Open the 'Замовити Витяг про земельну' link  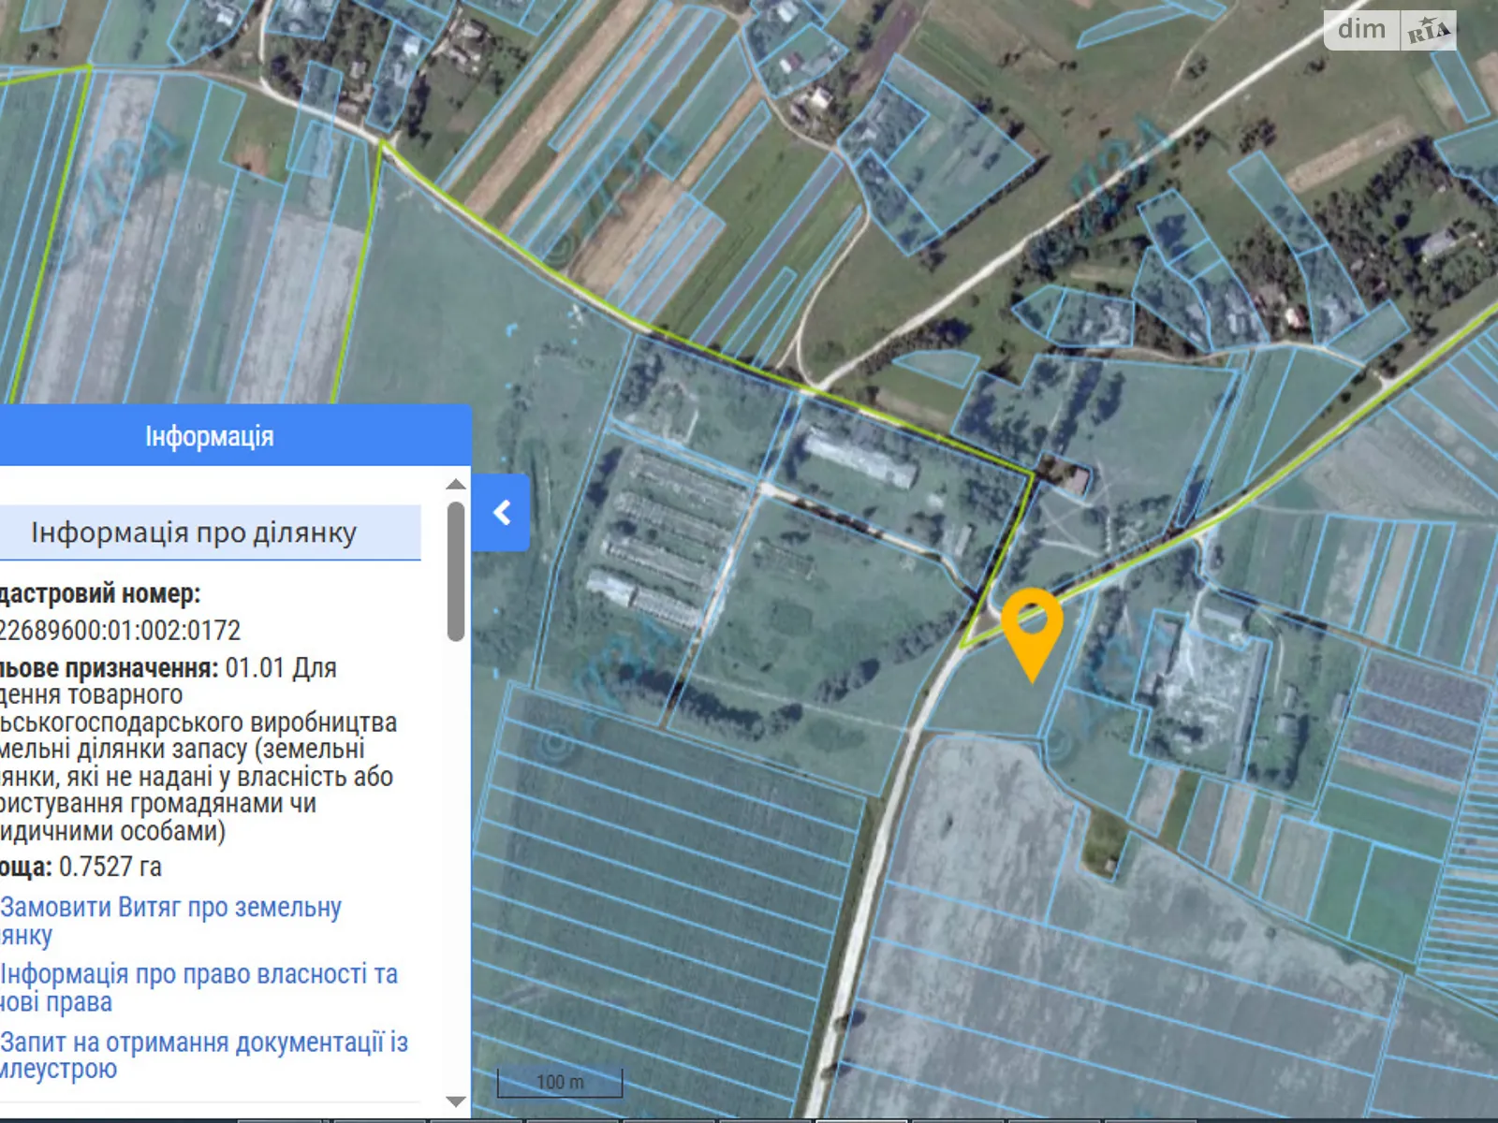(x=171, y=908)
